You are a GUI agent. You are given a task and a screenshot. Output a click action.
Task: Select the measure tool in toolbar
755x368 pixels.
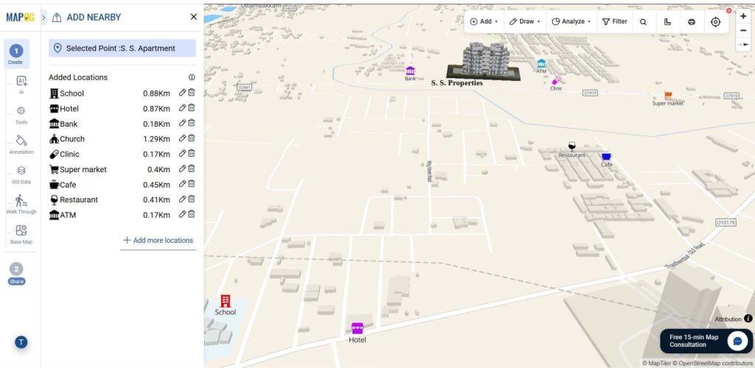(667, 21)
